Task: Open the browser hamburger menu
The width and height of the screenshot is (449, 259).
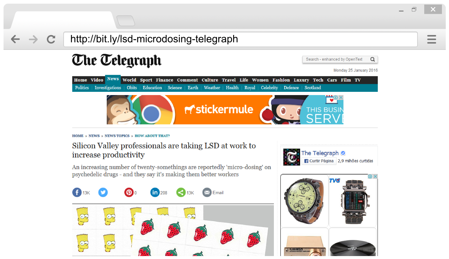Action: coord(432,39)
